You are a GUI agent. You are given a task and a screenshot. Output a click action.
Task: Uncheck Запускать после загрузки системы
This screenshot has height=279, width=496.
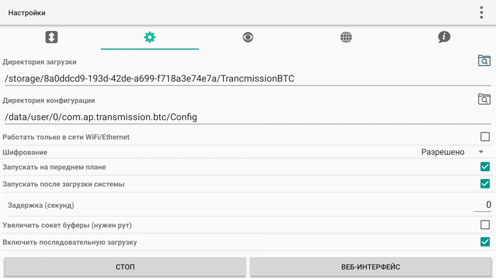(x=485, y=184)
